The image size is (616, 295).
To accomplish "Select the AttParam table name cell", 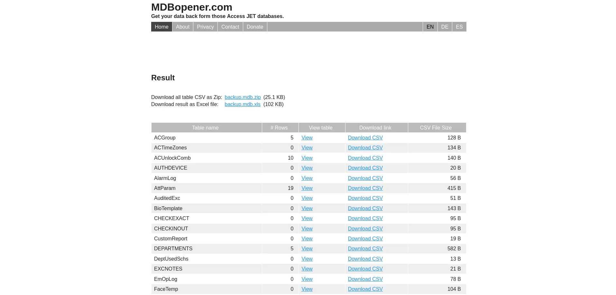I will pos(207,188).
